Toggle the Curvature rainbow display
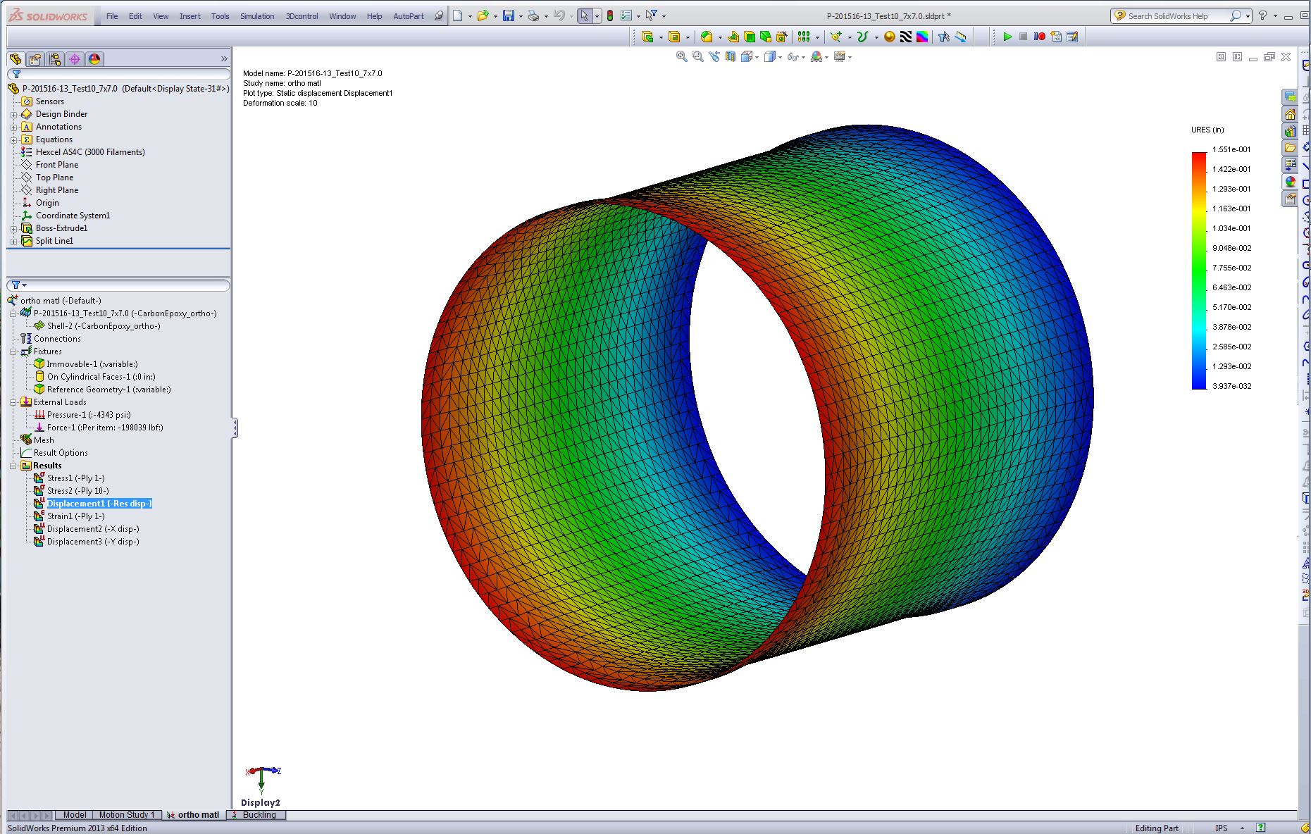The width and height of the screenshot is (1311, 834). pos(921,37)
